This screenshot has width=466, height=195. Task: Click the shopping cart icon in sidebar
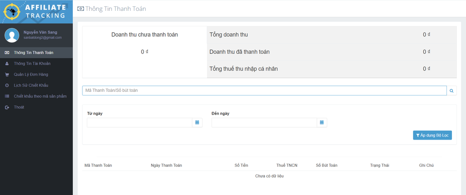[x=7, y=75]
